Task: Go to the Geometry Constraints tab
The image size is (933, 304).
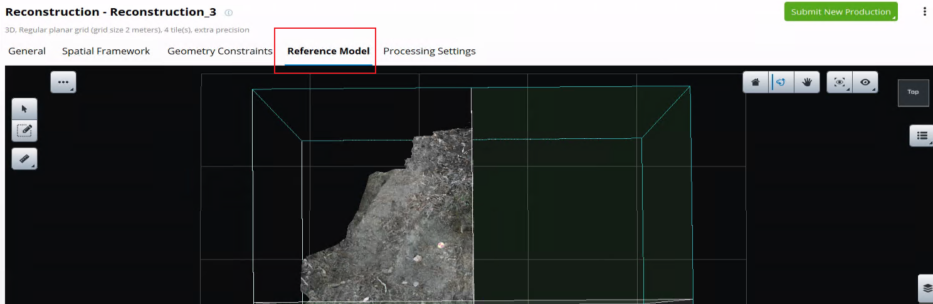Action: [x=219, y=51]
